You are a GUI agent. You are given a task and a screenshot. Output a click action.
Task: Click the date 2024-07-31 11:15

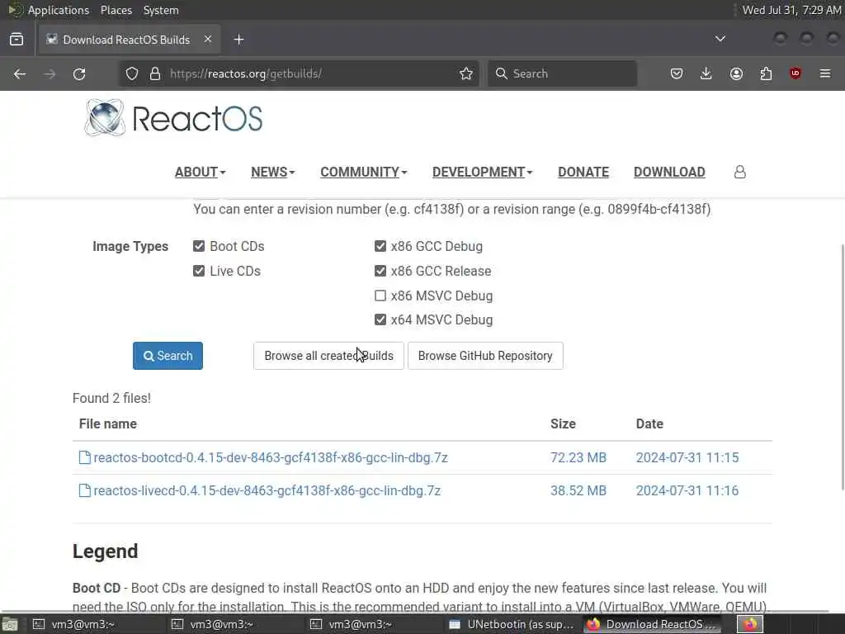687,457
